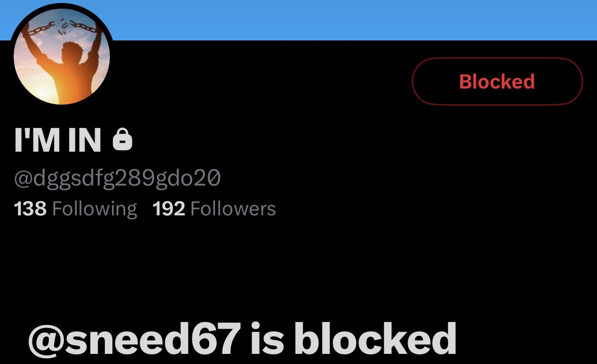597x364 pixels.
Task: Click the number 192
Action: click(169, 209)
